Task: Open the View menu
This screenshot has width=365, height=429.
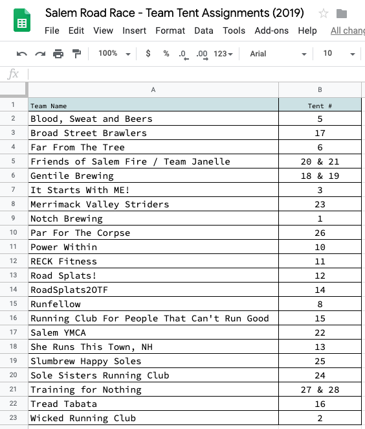Action: click(103, 30)
